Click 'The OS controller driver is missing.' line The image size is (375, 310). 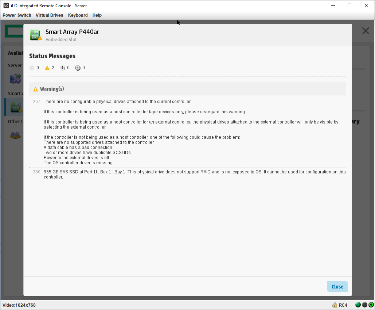[x=79, y=163]
